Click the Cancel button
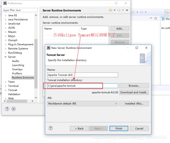 tap(139, 129)
